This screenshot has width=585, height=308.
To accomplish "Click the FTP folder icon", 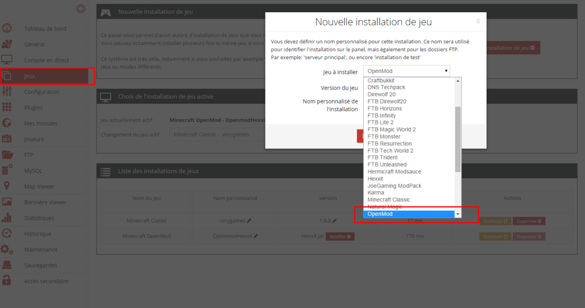I will pos(7,154).
